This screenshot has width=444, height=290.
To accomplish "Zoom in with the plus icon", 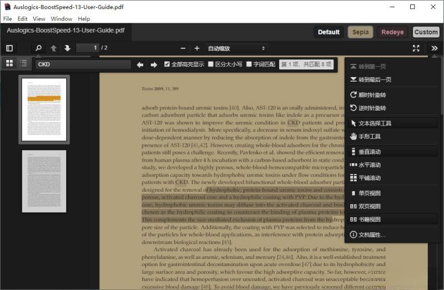I will pos(197,48).
